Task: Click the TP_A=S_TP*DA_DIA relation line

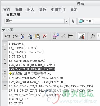Action: point(51,86)
